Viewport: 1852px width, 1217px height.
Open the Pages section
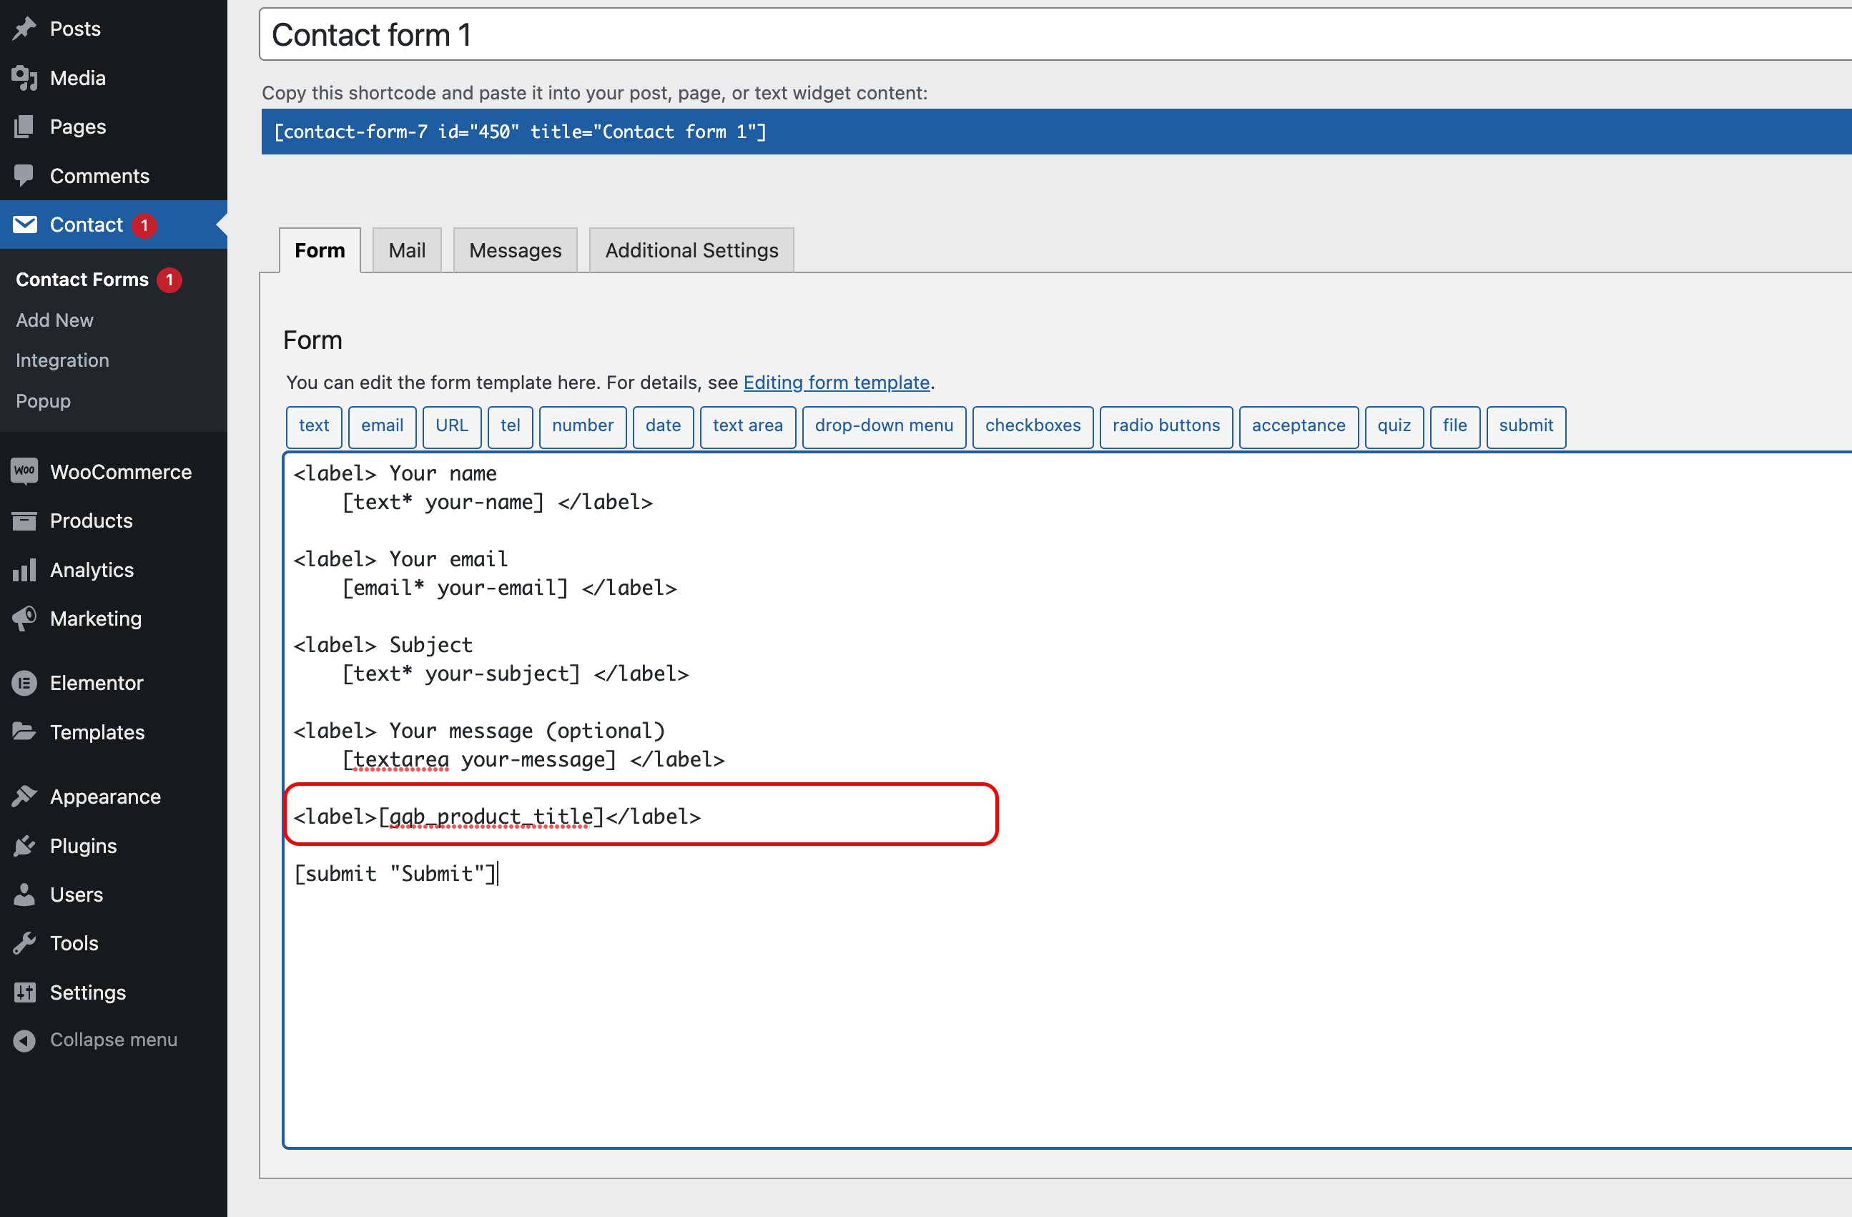coord(77,126)
